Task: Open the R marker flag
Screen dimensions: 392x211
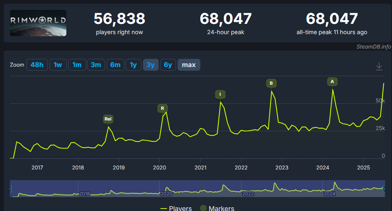Action: coord(162,109)
